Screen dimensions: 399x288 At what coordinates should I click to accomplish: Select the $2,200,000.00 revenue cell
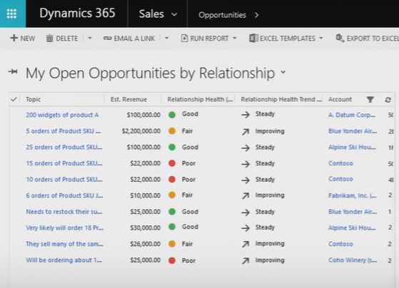pyautogui.click(x=141, y=131)
